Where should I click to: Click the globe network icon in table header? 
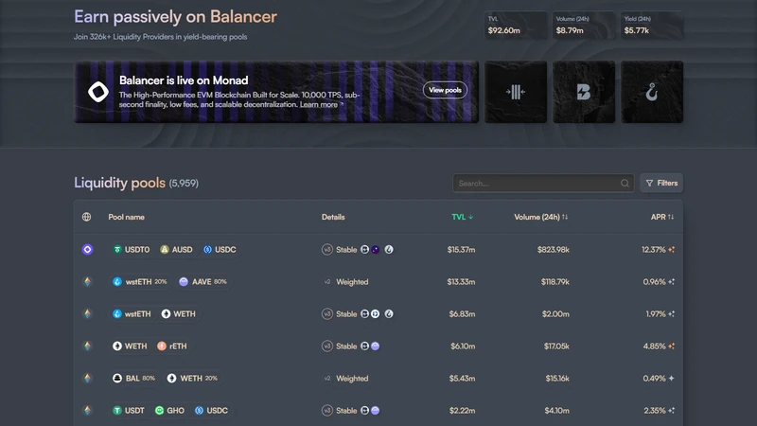pyautogui.click(x=86, y=217)
